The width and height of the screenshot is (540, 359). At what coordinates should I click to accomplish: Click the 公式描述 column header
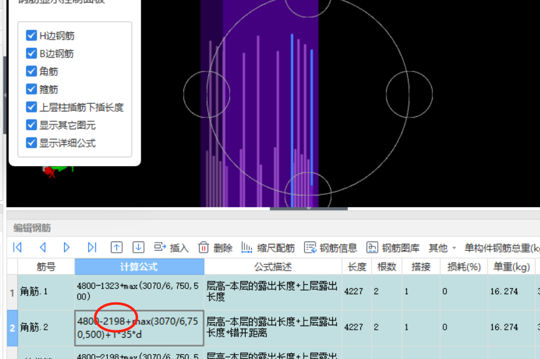(272, 266)
